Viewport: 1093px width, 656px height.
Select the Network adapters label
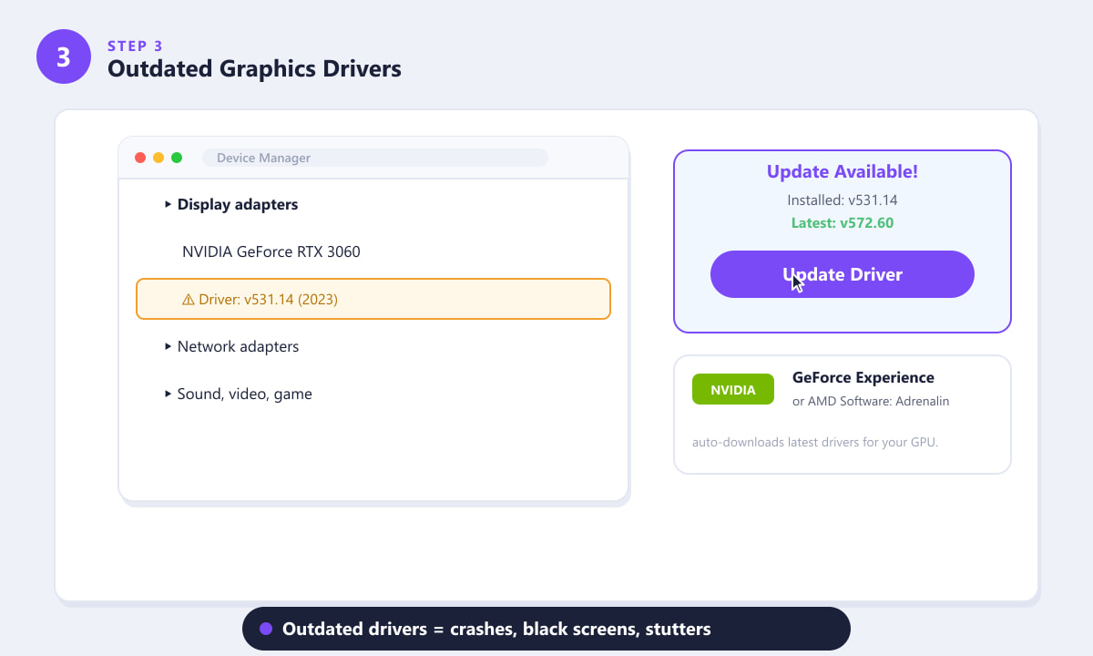click(238, 347)
